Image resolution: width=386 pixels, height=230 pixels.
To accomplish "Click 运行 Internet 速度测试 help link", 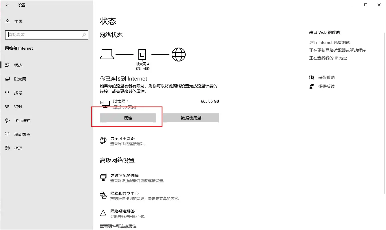I will click(x=330, y=42).
